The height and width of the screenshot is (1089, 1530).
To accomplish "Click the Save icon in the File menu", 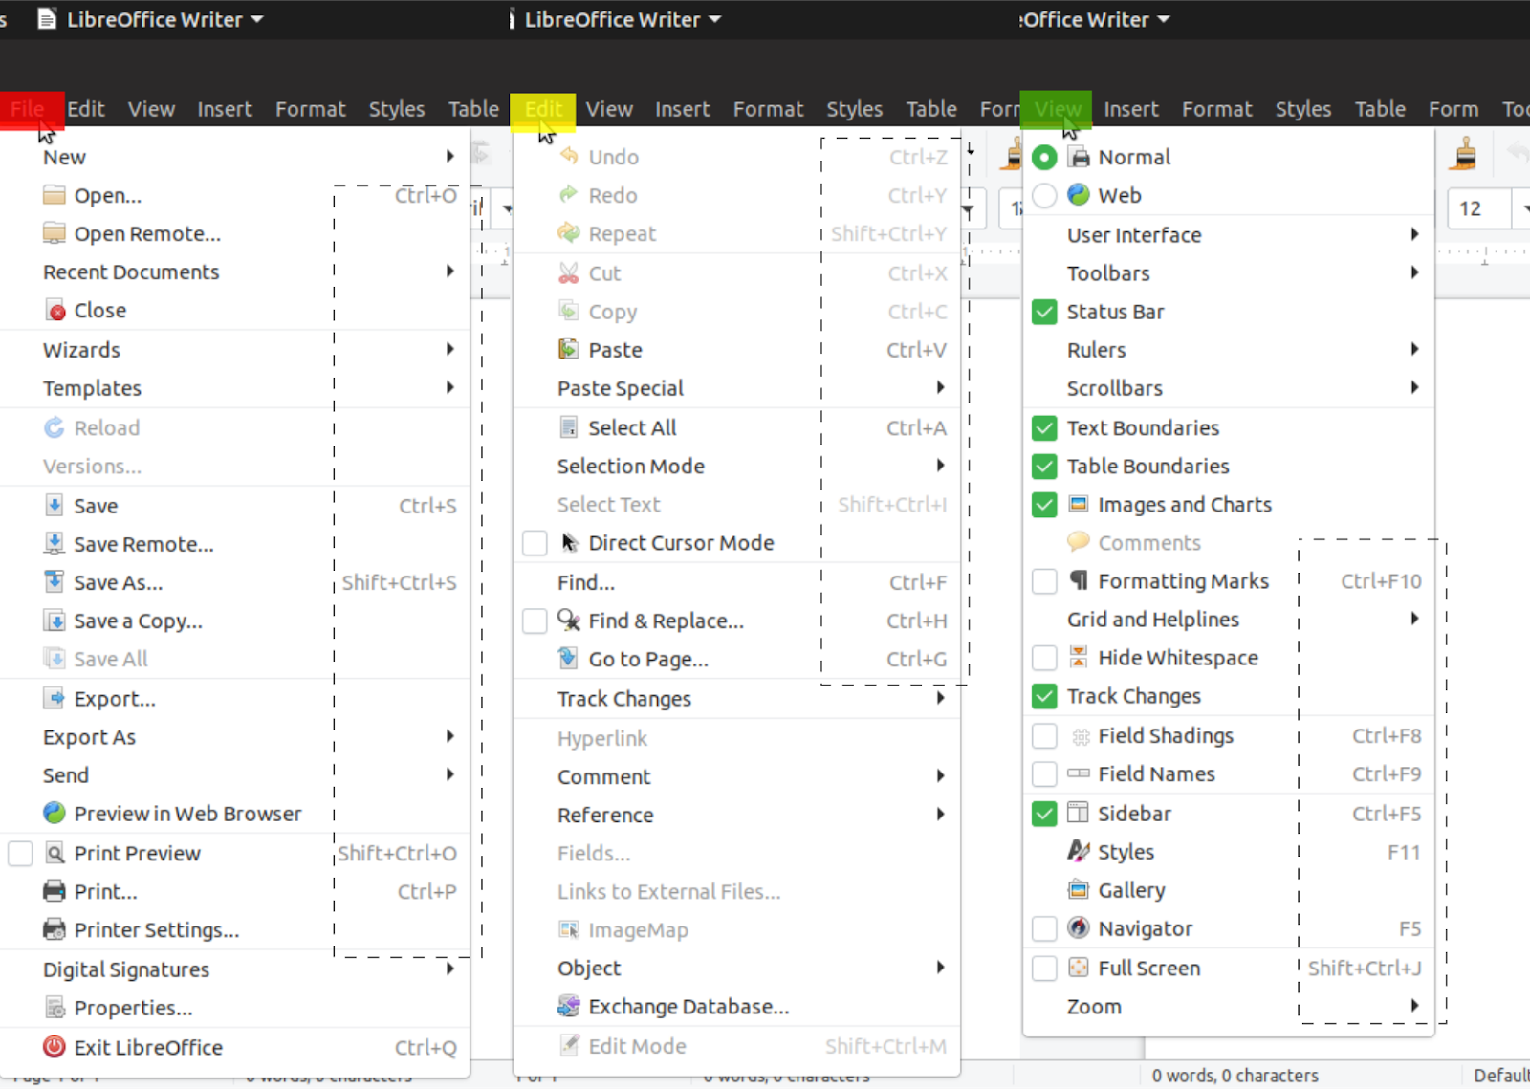I will 55,505.
